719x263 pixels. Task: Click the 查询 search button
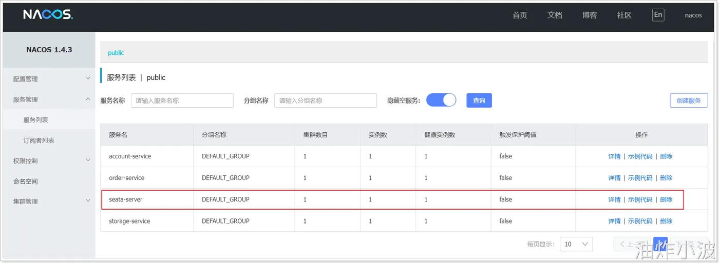pyautogui.click(x=479, y=100)
